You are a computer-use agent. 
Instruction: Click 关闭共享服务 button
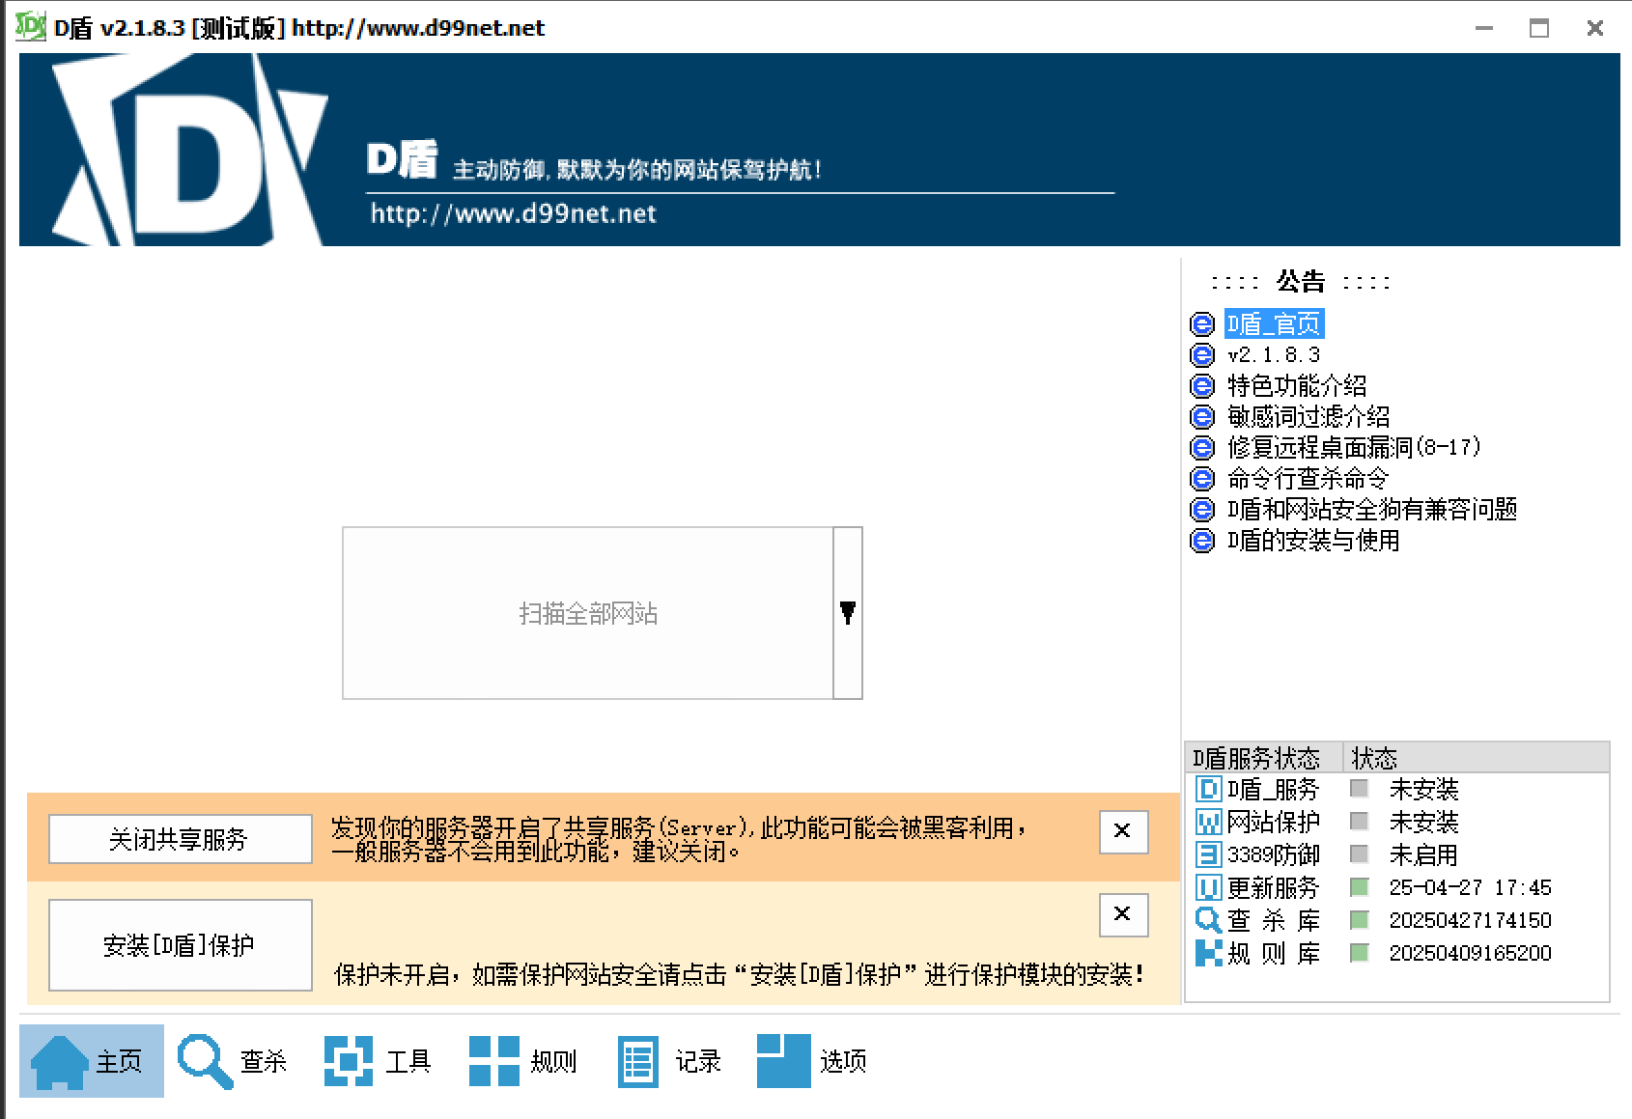(x=180, y=839)
